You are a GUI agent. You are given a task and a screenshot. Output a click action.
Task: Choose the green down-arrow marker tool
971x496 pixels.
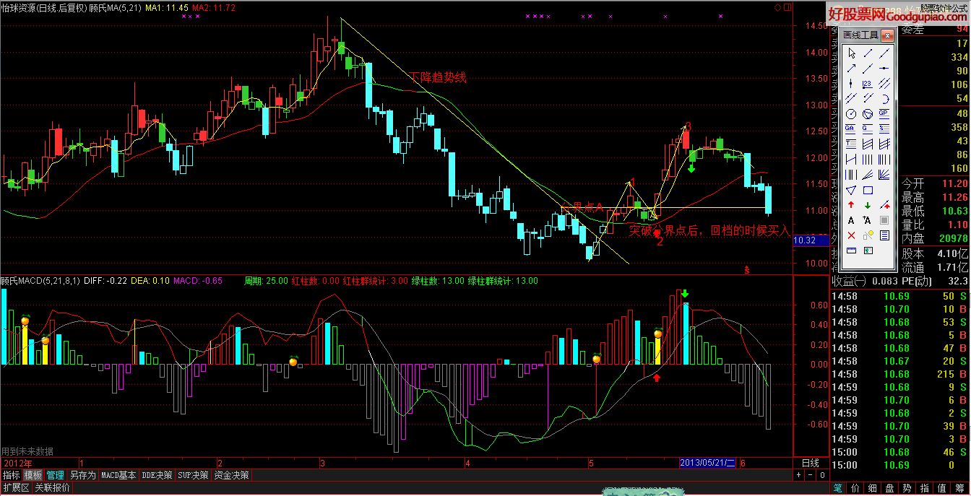[x=868, y=206]
